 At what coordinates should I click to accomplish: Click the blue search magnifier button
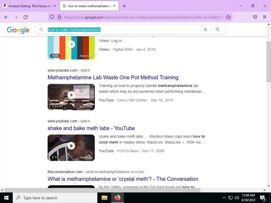218,30
